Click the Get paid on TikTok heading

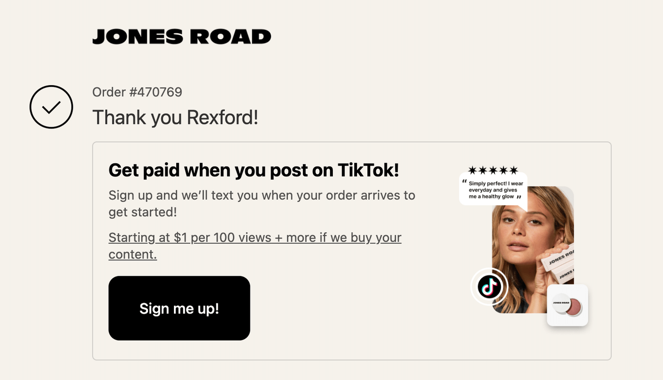pos(254,170)
